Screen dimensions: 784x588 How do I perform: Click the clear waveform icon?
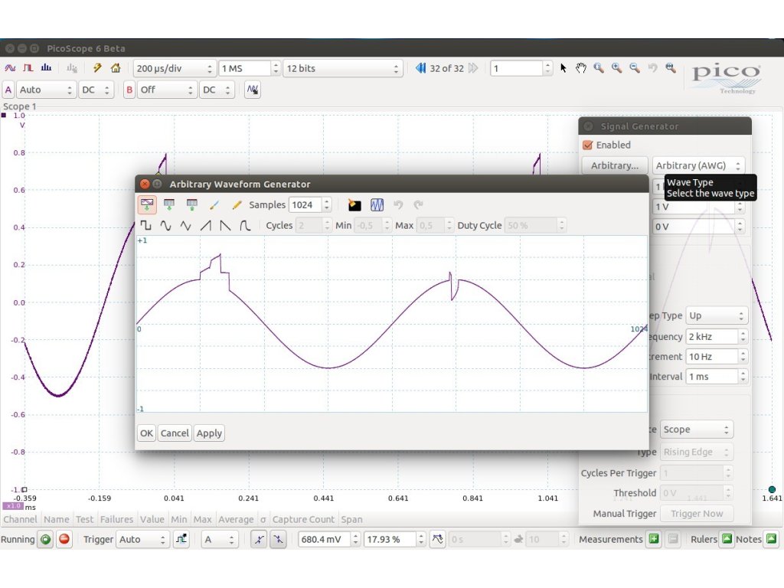coord(354,204)
